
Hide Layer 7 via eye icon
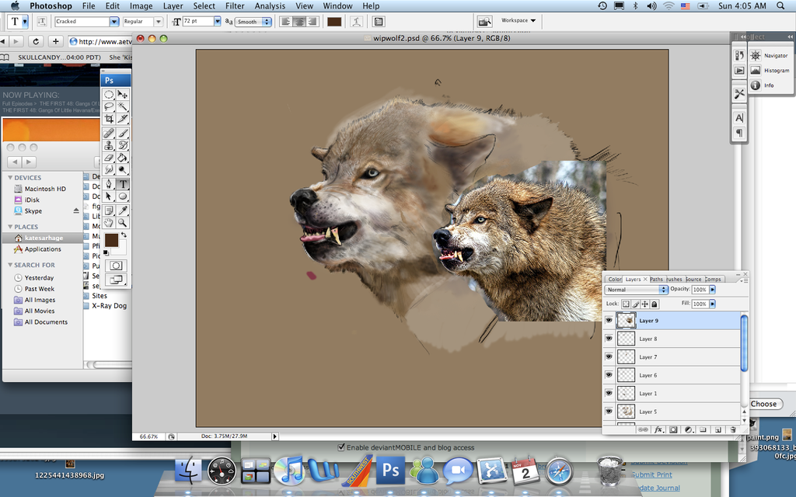point(609,357)
